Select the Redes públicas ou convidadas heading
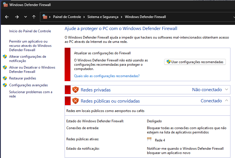235x158 pixels. [110, 101]
